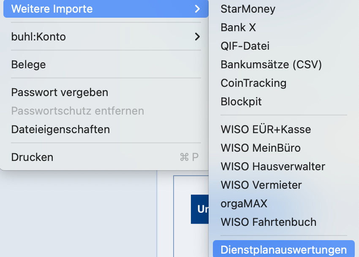Choose QIF-Datei import
The height and width of the screenshot is (257, 359).
tap(245, 46)
